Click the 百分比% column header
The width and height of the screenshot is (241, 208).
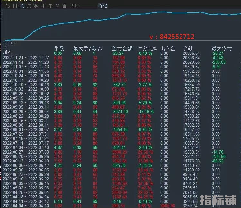(x=147, y=49)
